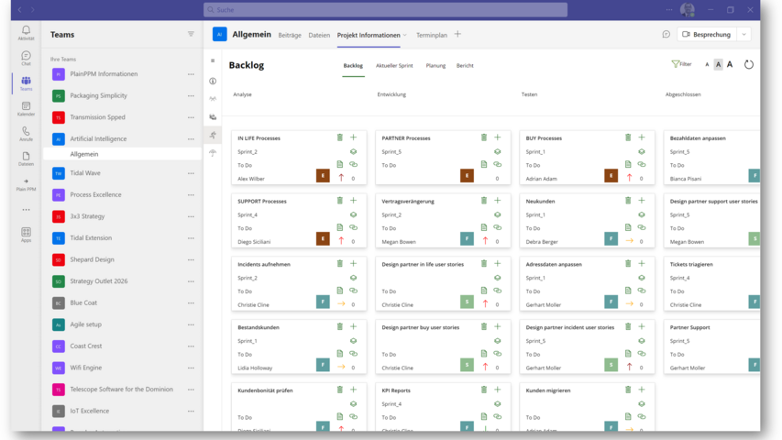Select the medium font size A
782x440 pixels.
718,65
